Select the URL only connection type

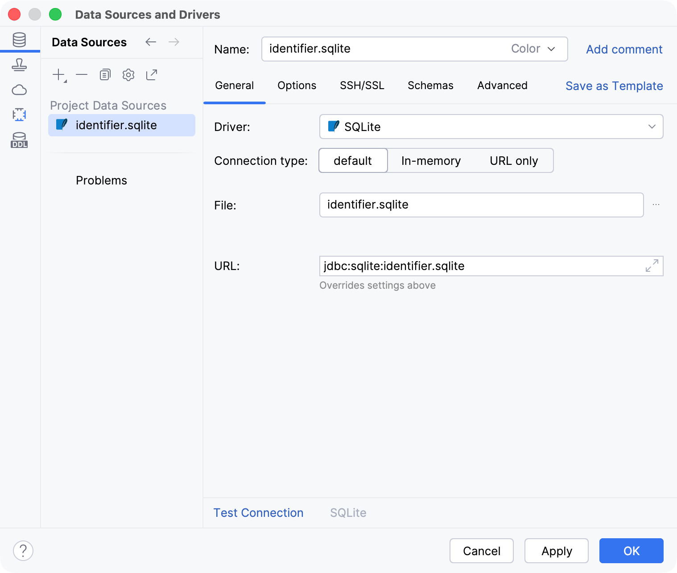tap(514, 160)
